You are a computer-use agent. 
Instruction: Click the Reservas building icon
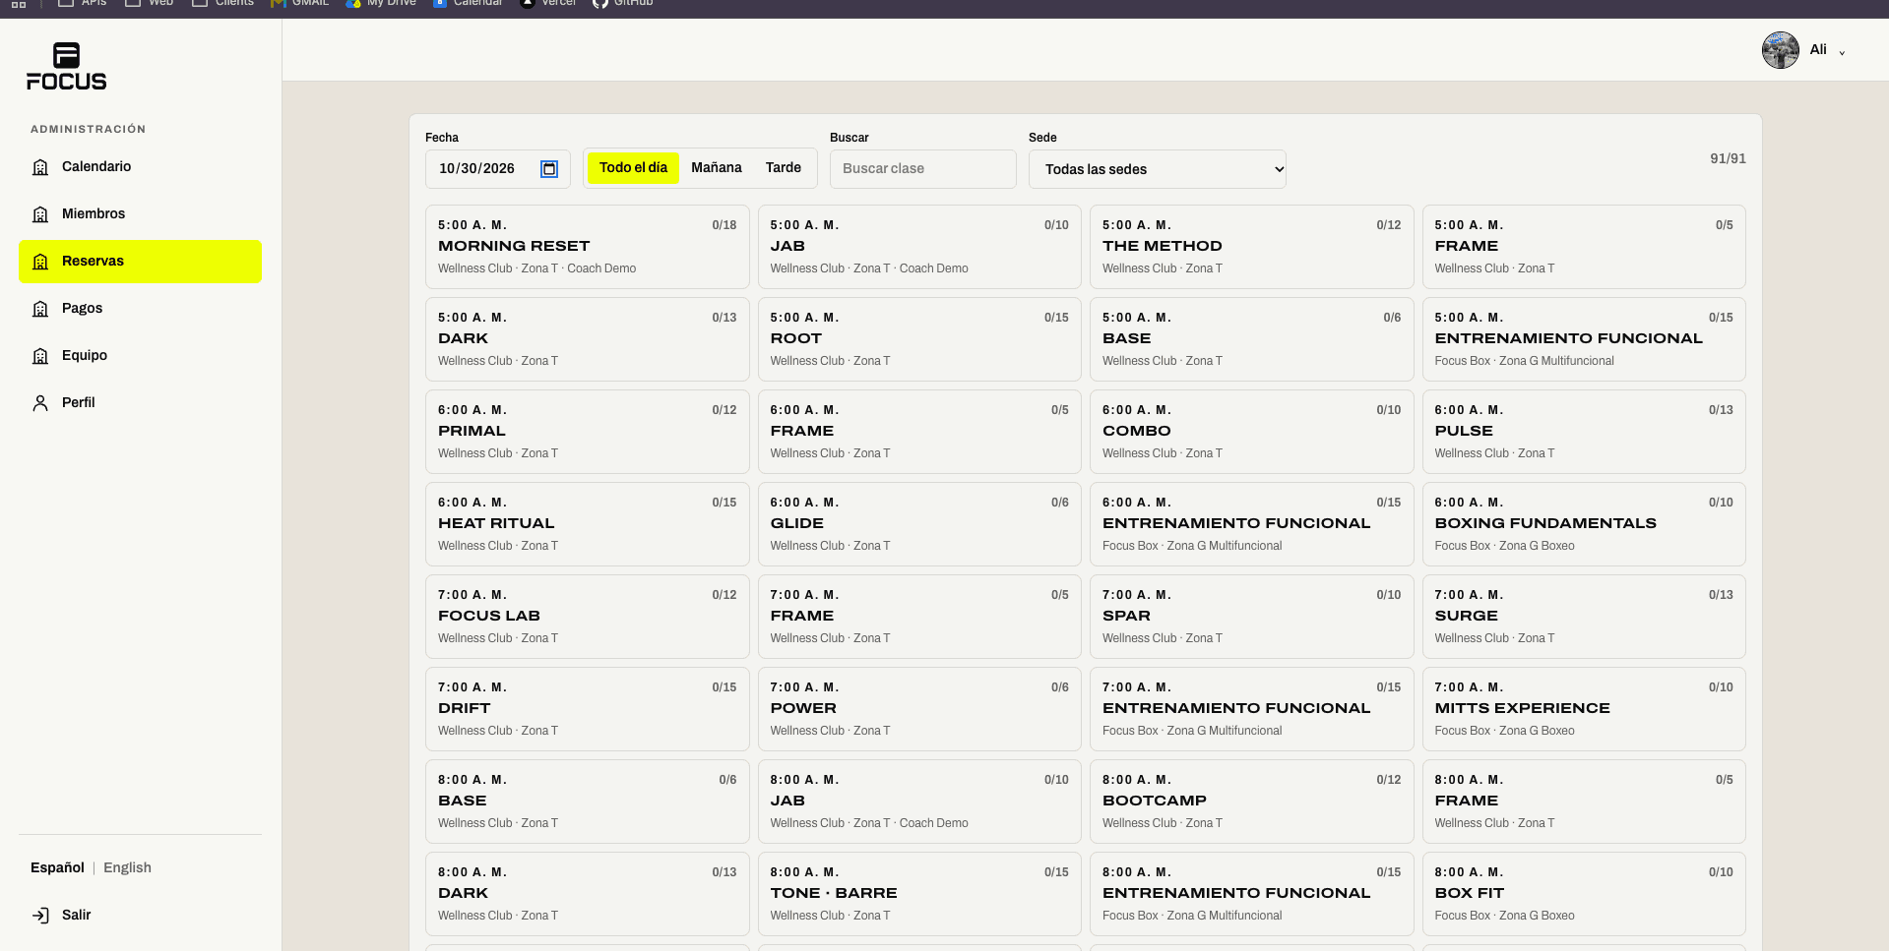point(40,262)
